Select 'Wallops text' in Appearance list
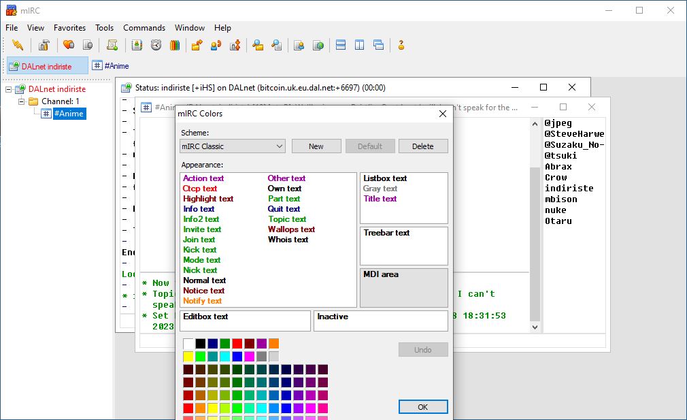The image size is (687, 420). point(291,229)
